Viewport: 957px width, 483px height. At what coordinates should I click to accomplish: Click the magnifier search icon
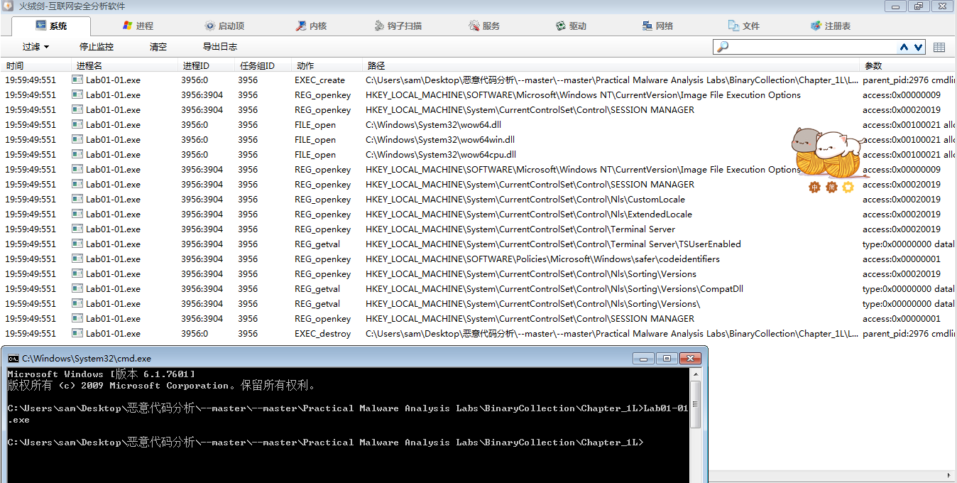723,47
